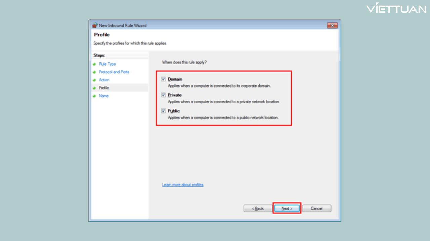Go to the Rule Type step
430x241 pixels.
(x=107, y=64)
